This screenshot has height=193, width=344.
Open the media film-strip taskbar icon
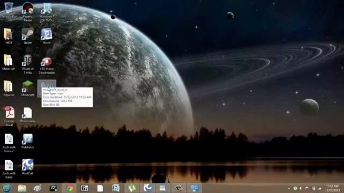click(116, 188)
